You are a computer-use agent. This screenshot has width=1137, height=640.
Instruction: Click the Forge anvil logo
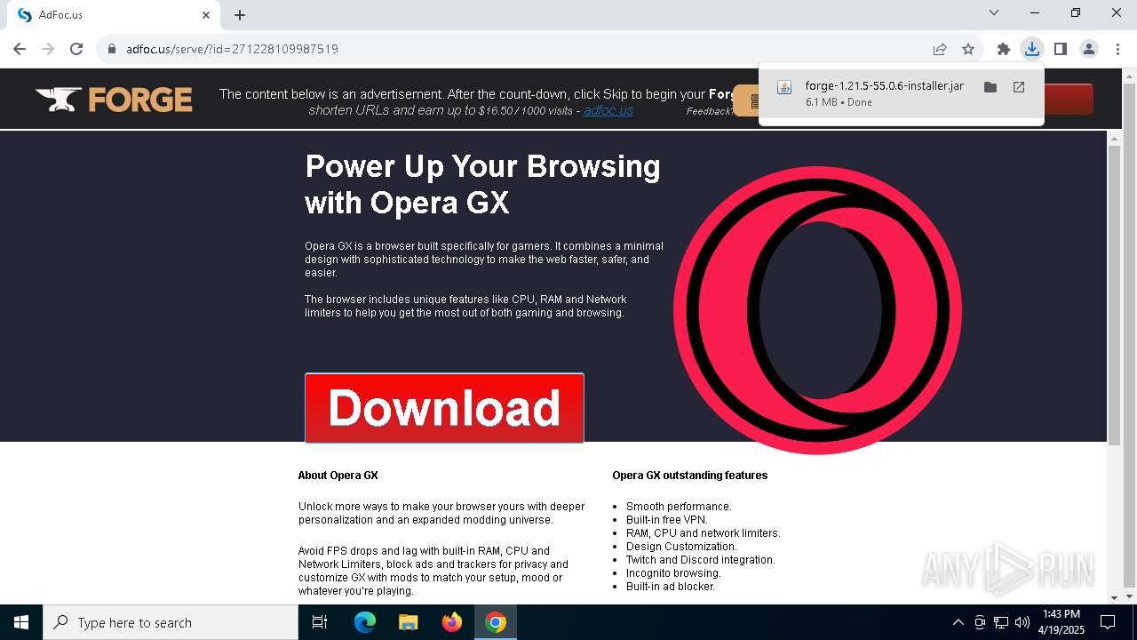click(x=114, y=100)
